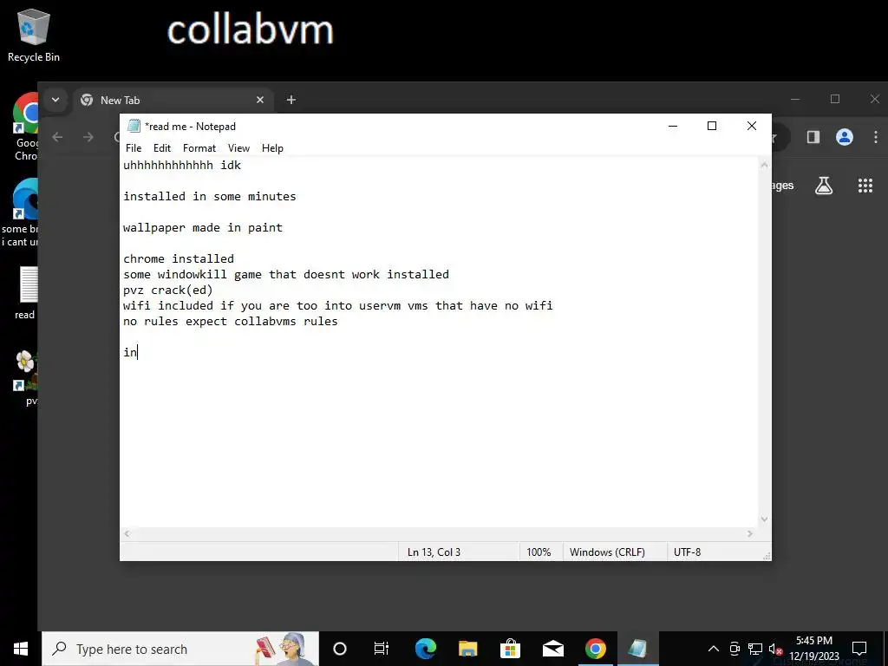The width and height of the screenshot is (888, 666).
Task: Click the line 'pvz crack(ed)'
Action: (x=167, y=290)
